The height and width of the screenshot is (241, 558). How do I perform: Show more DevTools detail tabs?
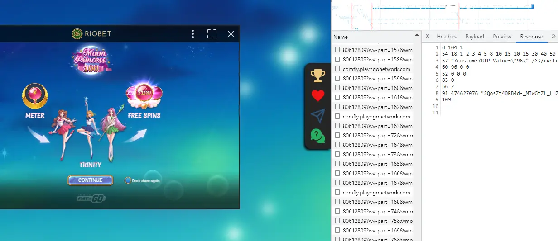pyautogui.click(x=553, y=36)
